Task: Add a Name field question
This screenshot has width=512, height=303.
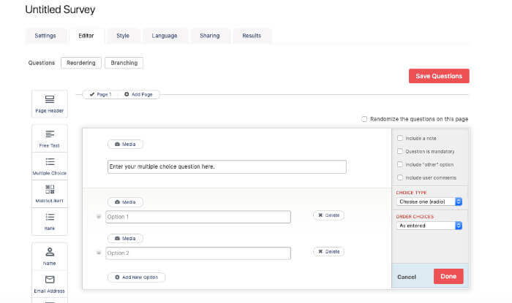Action: point(50,256)
